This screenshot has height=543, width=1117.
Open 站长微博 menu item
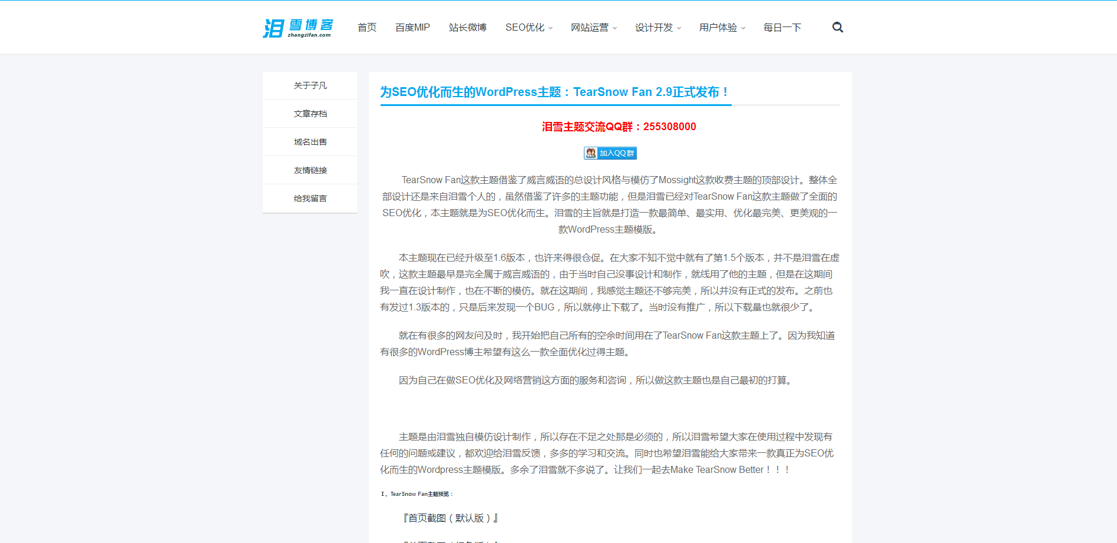click(467, 28)
